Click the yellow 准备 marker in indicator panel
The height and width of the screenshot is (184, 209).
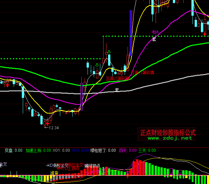[54, 173]
